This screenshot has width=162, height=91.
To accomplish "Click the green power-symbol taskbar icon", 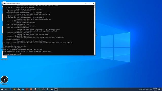I will 39,89.
